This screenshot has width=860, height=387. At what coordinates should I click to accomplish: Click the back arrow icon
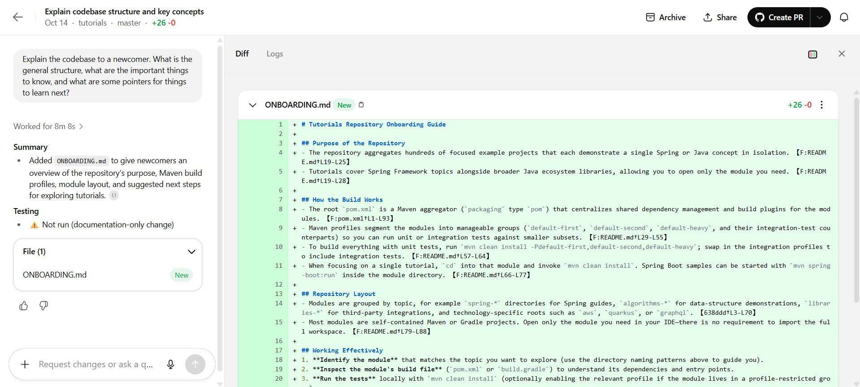click(x=18, y=17)
